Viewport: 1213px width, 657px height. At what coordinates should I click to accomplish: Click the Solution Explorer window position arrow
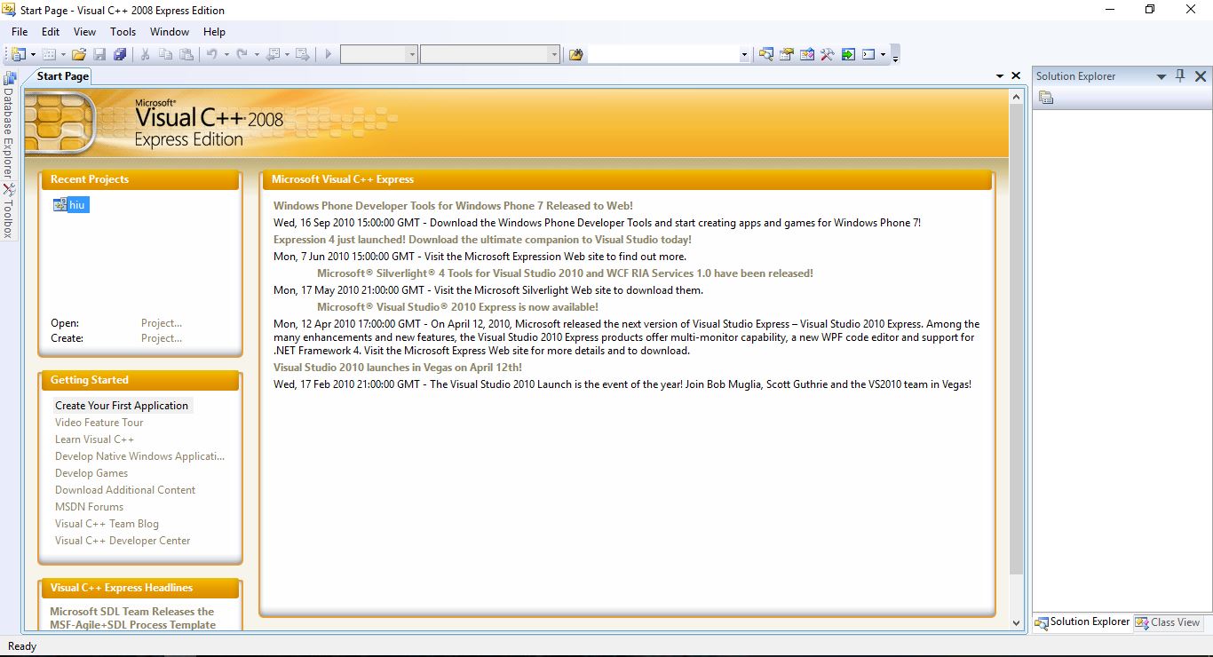point(1161,77)
